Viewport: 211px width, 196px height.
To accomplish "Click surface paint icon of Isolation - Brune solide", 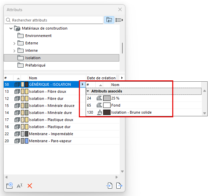I will 99,112.
